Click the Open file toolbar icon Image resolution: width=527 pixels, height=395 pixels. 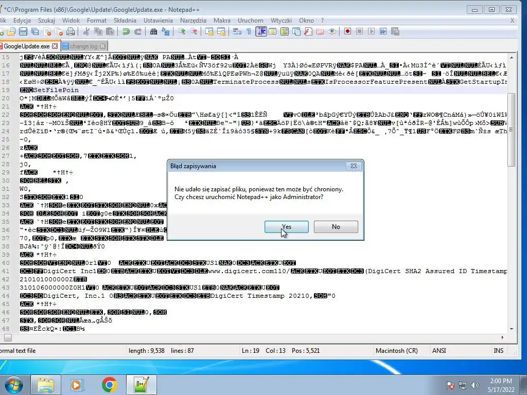coord(11,31)
